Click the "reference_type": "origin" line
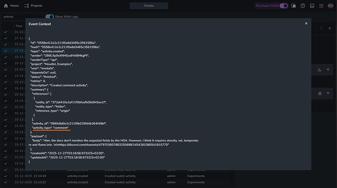Screen dimensions: 337x188 tap(52, 111)
